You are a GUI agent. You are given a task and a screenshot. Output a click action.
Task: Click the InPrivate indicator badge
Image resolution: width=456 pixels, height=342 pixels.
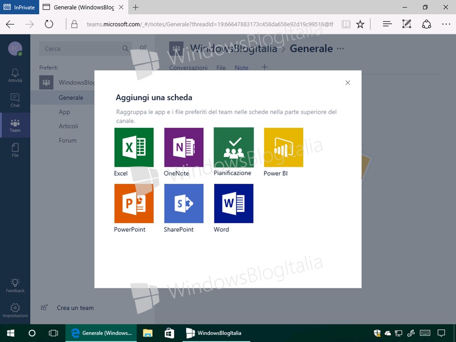pyautogui.click(x=19, y=7)
